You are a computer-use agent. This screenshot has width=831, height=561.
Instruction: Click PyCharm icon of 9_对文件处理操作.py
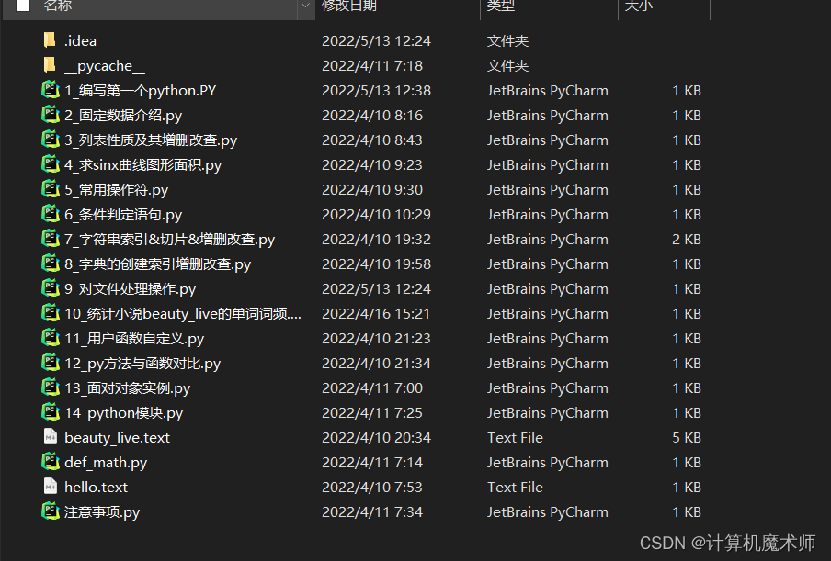[x=51, y=288]
